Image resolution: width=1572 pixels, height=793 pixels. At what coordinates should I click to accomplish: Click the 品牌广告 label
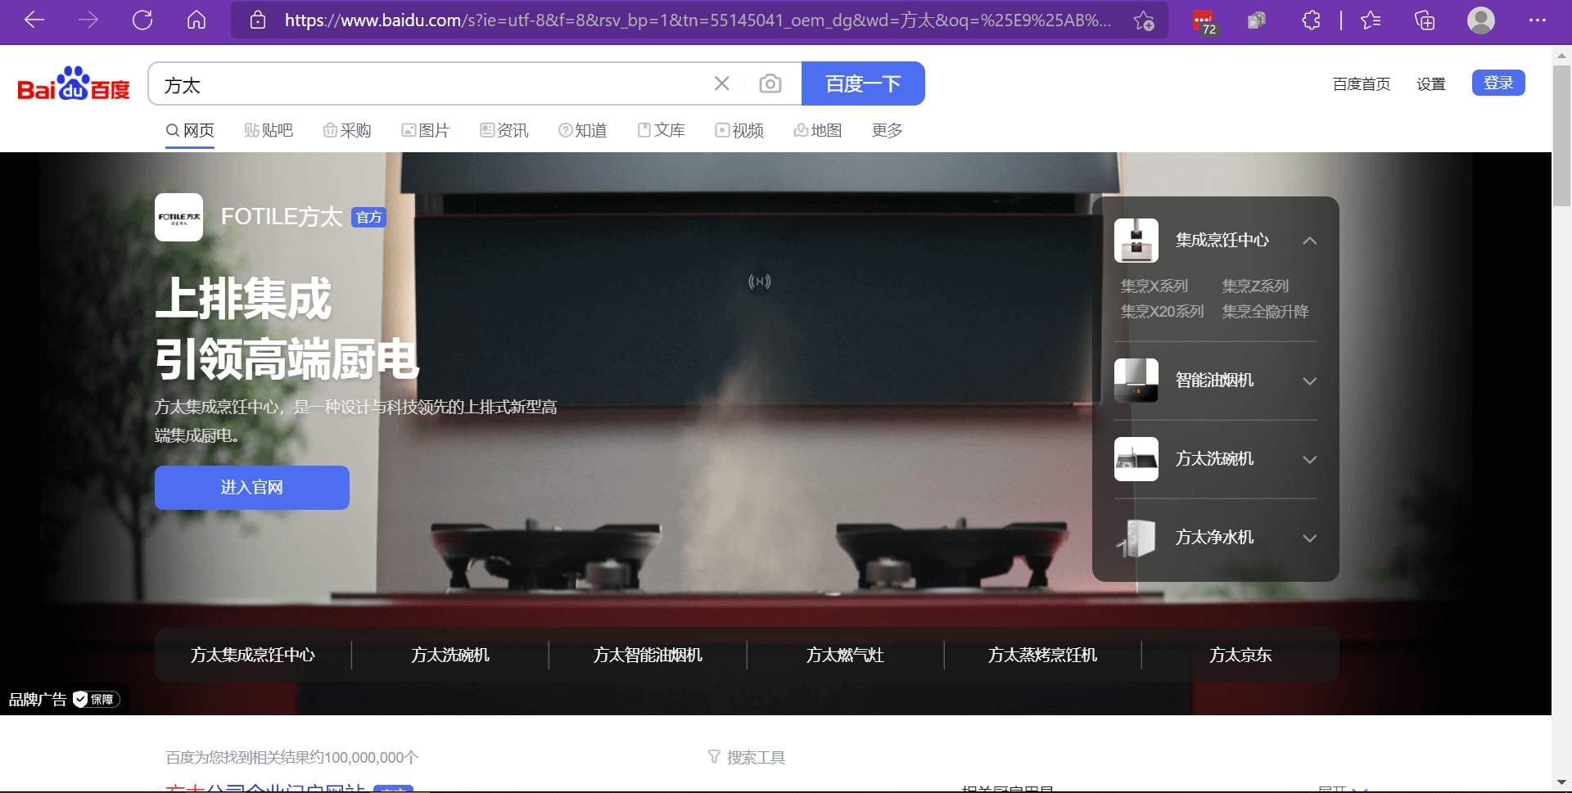point(37,699)
